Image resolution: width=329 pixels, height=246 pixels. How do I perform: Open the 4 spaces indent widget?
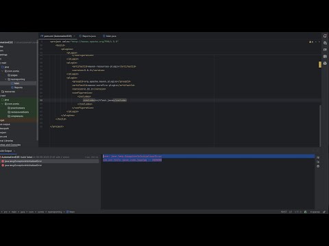pos(315,212)
